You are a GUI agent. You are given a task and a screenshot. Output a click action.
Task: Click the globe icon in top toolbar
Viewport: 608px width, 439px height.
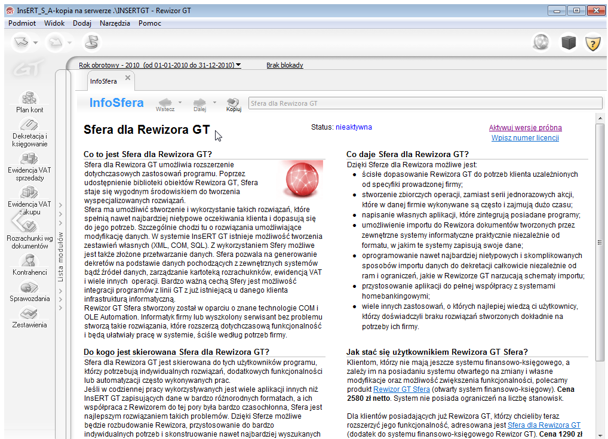tap(541, 42)
